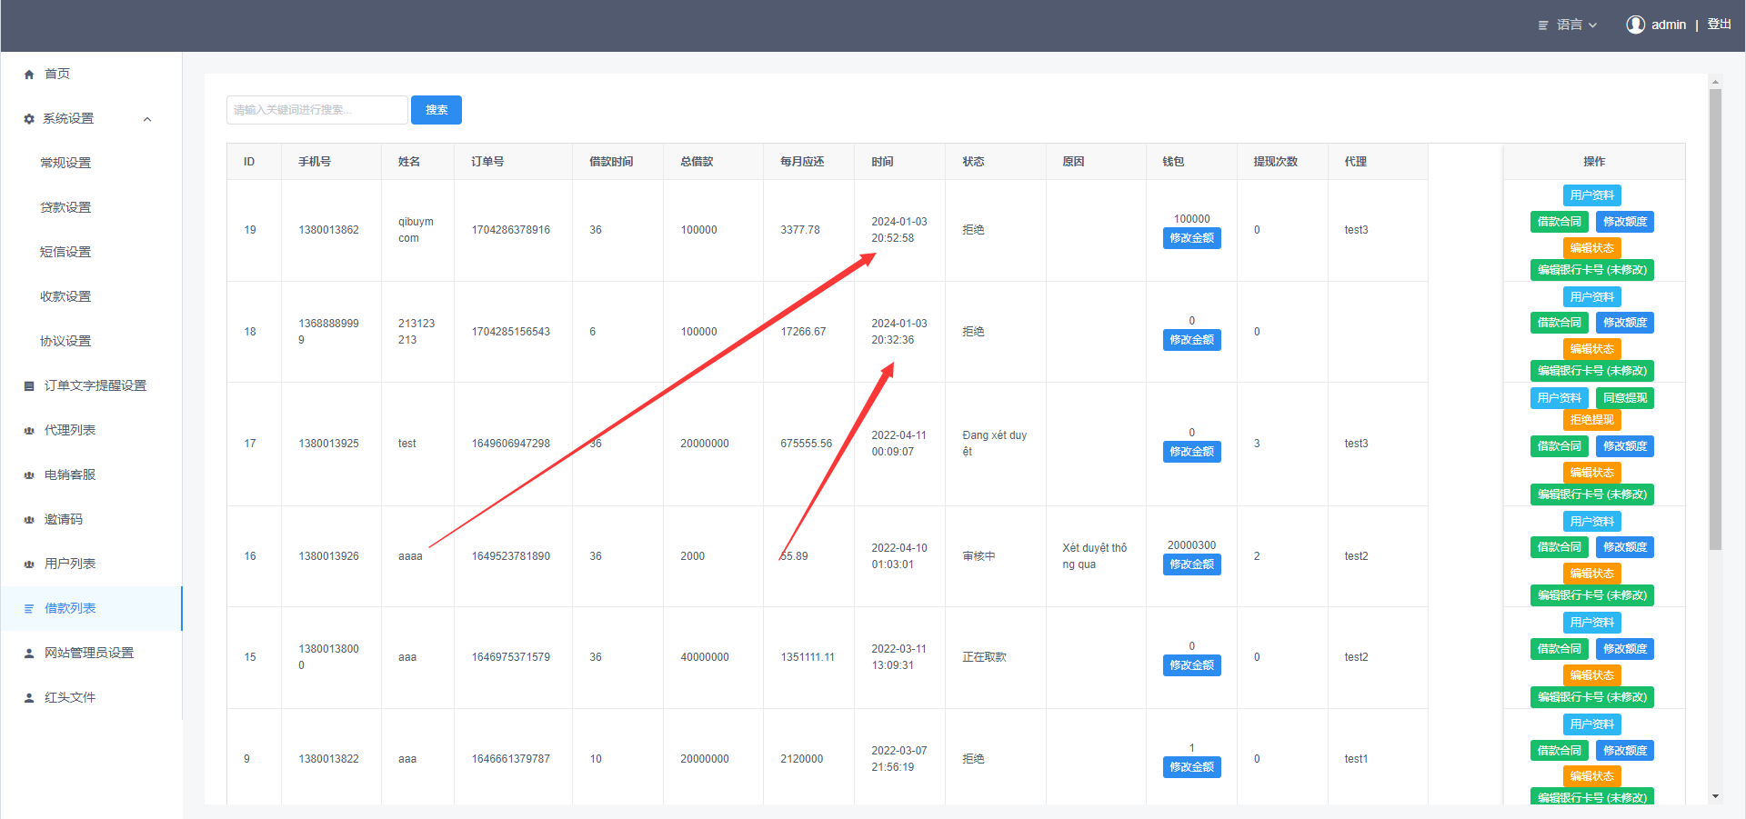Click the 订单文字提醒设置 sidebar icon

coord(29,386)
